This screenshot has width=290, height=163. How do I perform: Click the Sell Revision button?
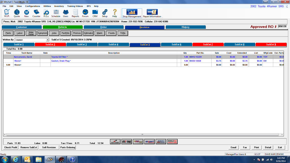(49, 147)
